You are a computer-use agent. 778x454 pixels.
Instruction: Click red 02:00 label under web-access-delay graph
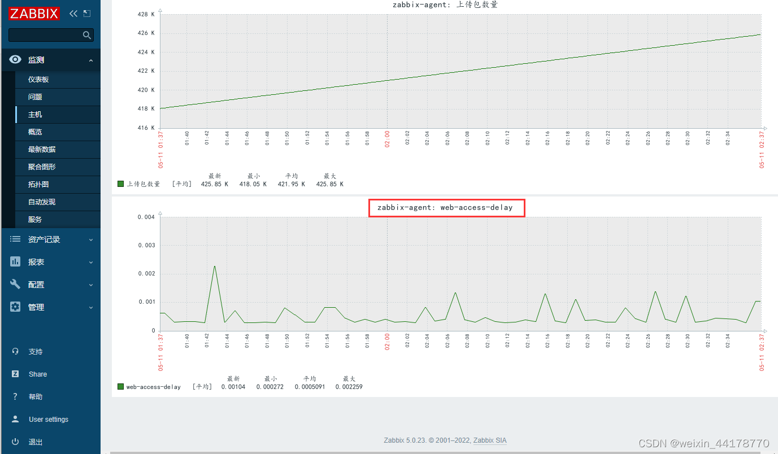pos(387,342)
